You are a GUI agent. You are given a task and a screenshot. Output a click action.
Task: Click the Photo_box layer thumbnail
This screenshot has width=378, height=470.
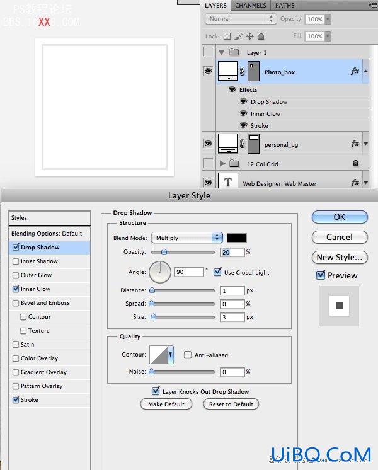[228, 71]
